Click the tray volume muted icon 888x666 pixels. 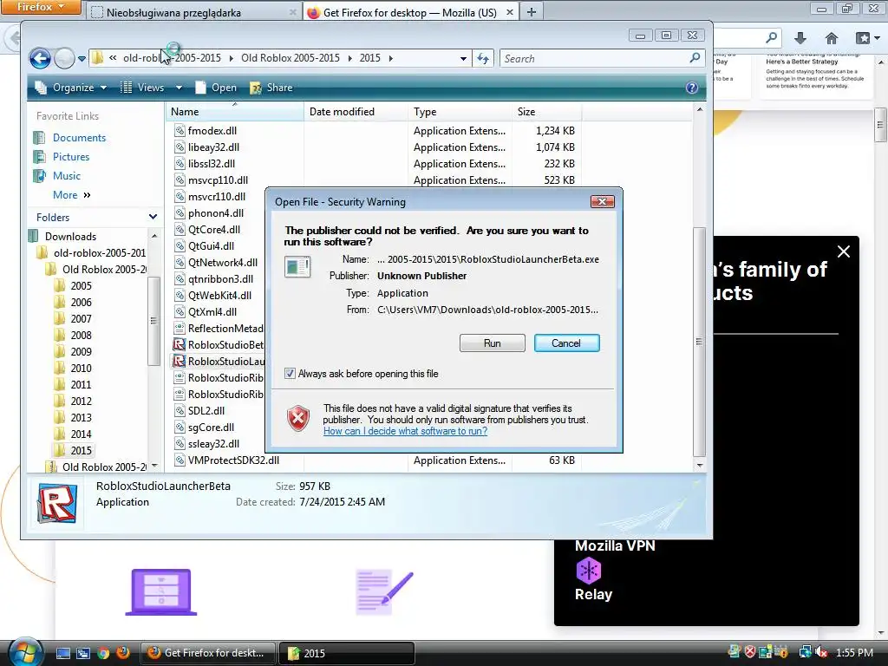coord(822,653)
